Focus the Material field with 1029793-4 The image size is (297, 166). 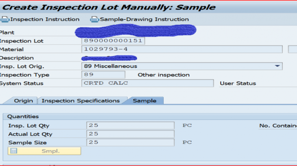(182, 49)
